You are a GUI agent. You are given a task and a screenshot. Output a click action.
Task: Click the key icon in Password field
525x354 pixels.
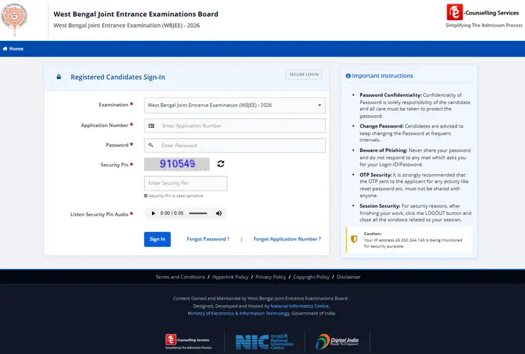[151, 145]
